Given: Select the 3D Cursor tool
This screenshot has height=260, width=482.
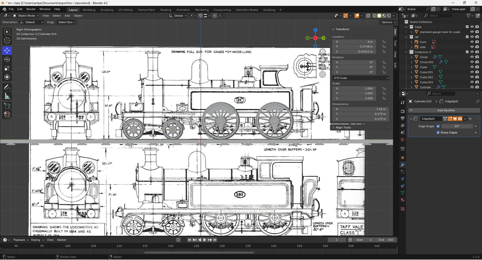Looking at the screenshot, I should [7, 41].
